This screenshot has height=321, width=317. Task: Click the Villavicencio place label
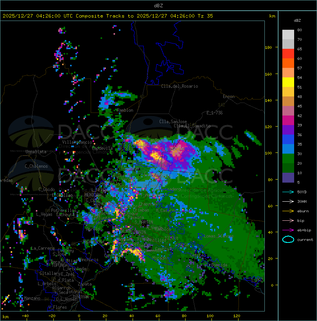pyautogui.click(x=77, y=142)
